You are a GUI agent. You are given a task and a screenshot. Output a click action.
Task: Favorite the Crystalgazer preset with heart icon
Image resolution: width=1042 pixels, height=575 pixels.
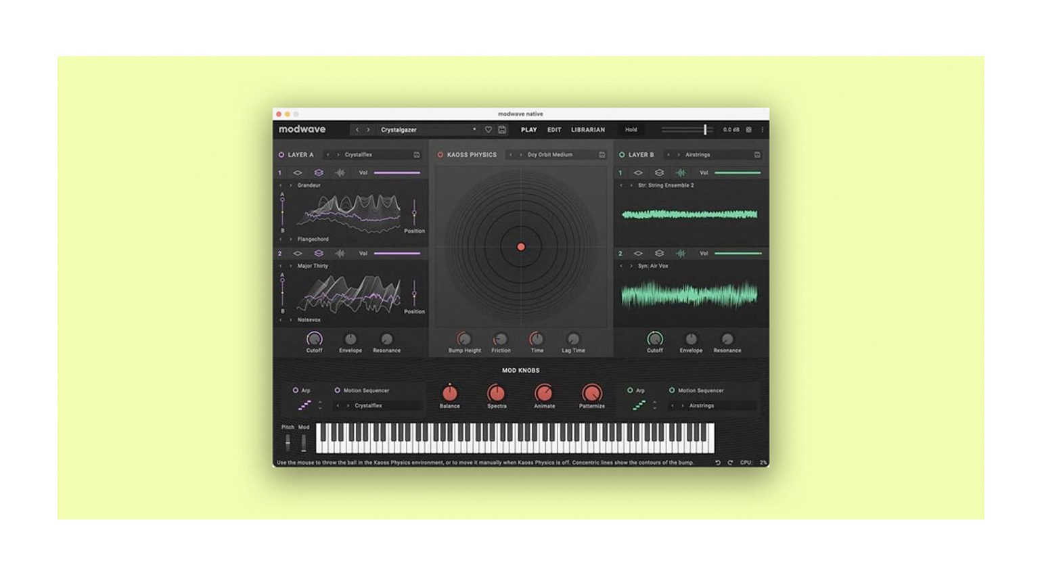tap(488, 130)
